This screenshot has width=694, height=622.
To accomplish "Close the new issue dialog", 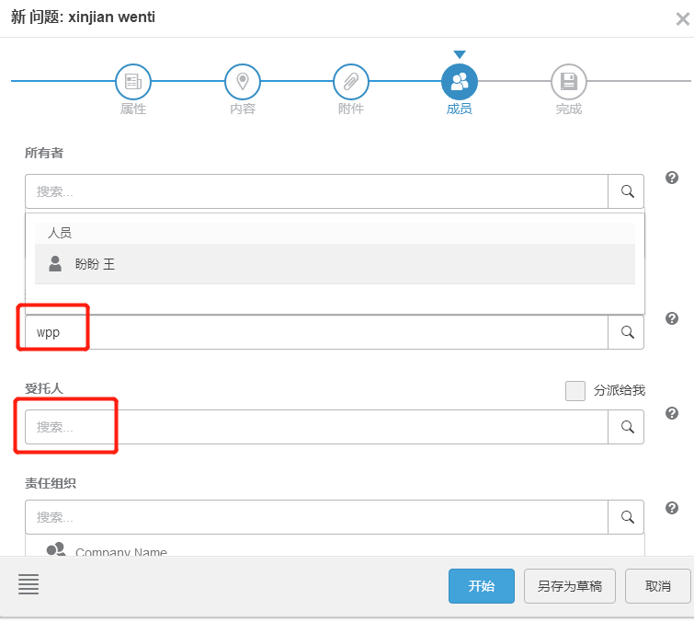I will click(x=681, y=17).
